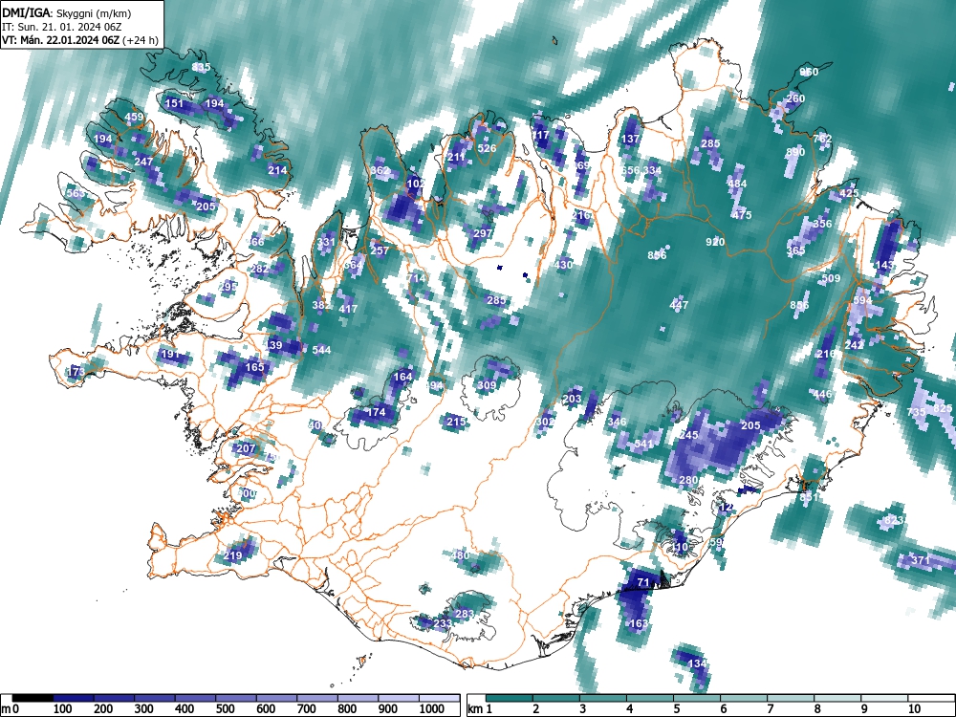Click the visibility value '214'
Viewport: 956px width, 717px height.
[277, 170]
